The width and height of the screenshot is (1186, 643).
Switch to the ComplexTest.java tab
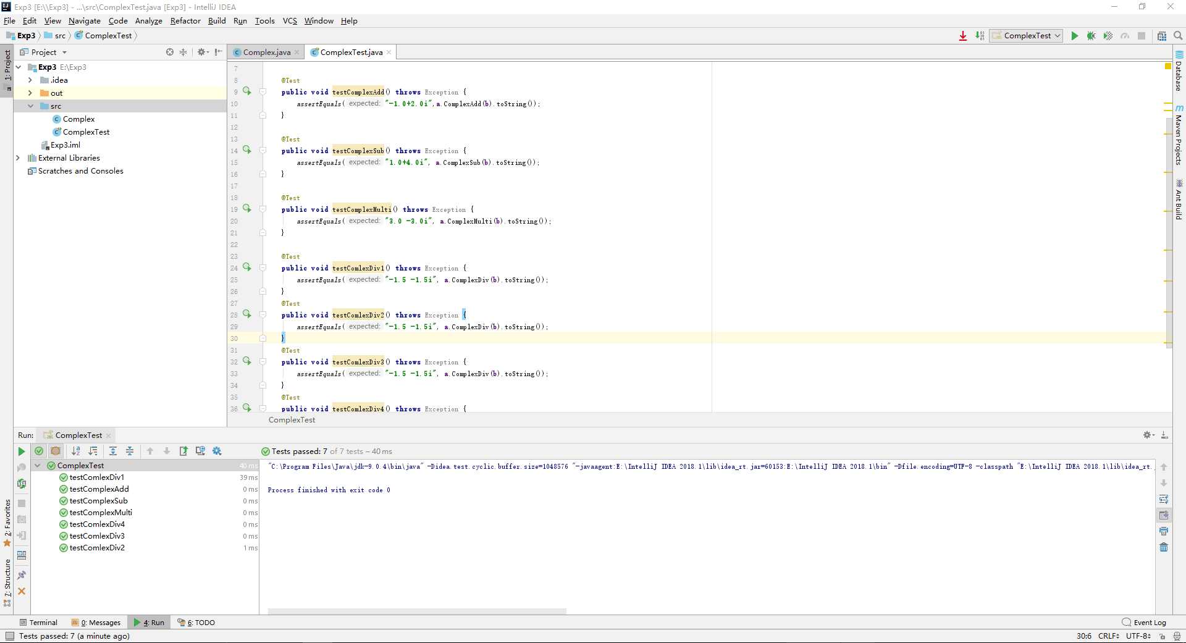tap(351, 53)
